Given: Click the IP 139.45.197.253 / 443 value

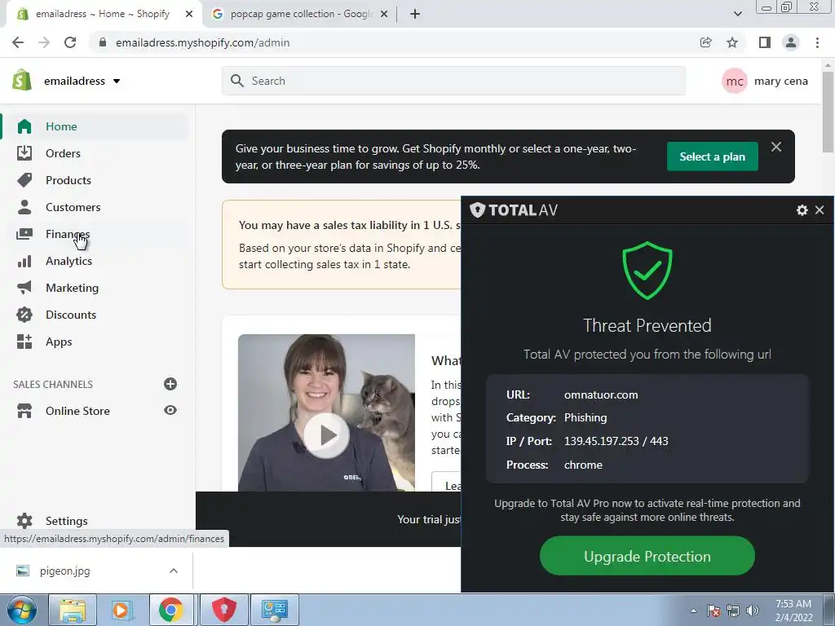Looking at the screenshot, I should pos(616,441).
